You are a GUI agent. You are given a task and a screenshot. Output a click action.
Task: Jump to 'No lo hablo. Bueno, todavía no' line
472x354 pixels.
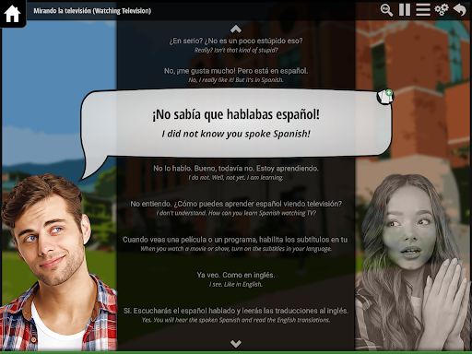tap(236, 172)
